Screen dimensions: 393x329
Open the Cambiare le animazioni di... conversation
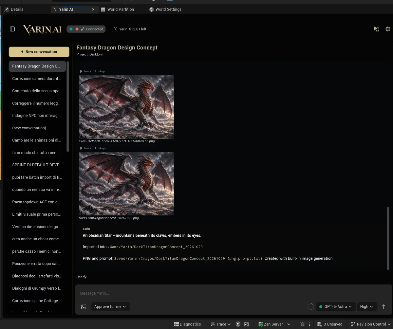(x=37, y=140)
